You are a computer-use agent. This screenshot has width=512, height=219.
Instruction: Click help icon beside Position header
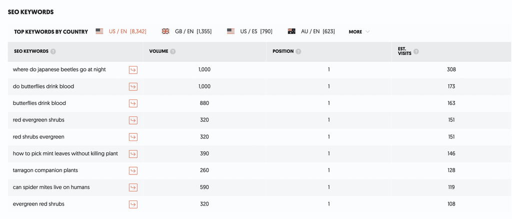click(298, 51)
